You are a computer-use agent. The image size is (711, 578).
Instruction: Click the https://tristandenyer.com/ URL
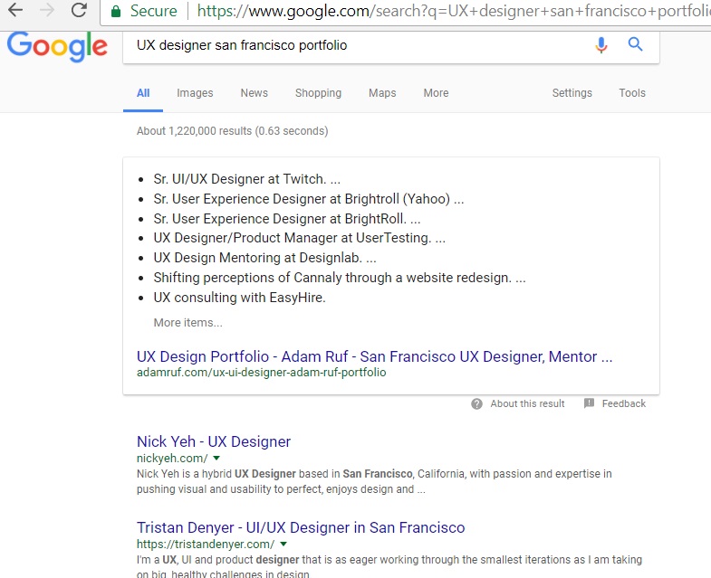pyautogui.click(x=206, y=544)
